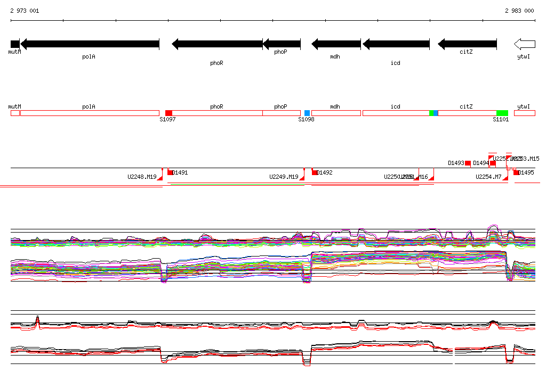Screen dimensions: 546x380
Task: Select the red-outlined phoR box in annotation track
Action: click(218, 113)
